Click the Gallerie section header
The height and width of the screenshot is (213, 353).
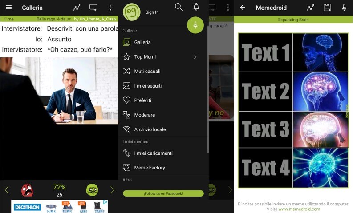click(x=130, y=31)
